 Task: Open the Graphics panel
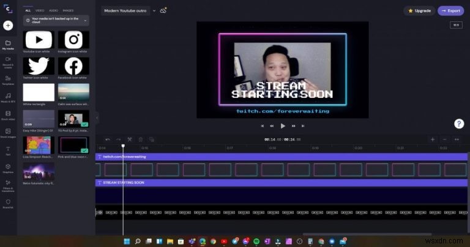coord(8,169)
